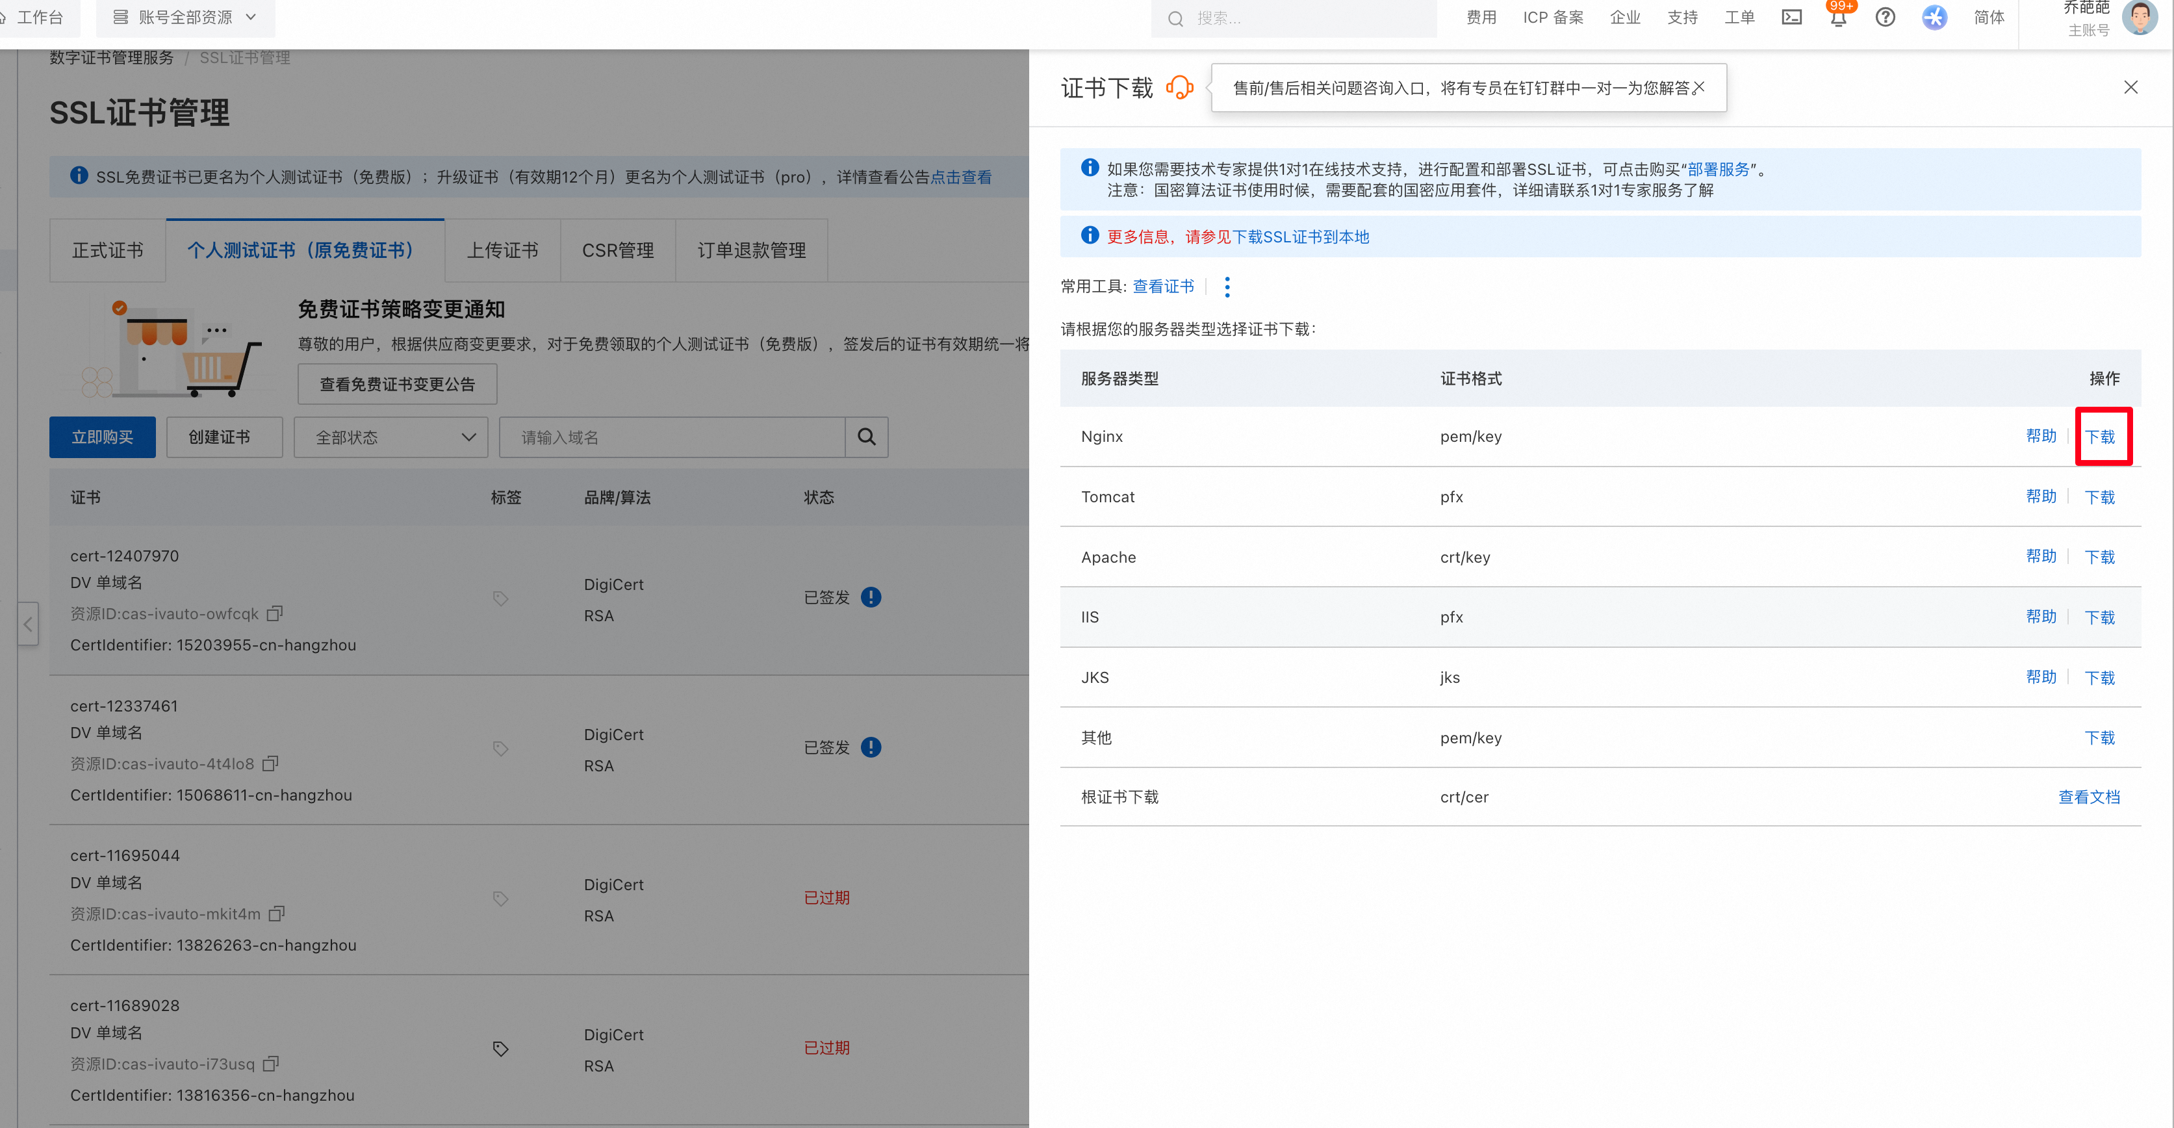
Task: Open the CSR管理 tab
Action: 618,251
